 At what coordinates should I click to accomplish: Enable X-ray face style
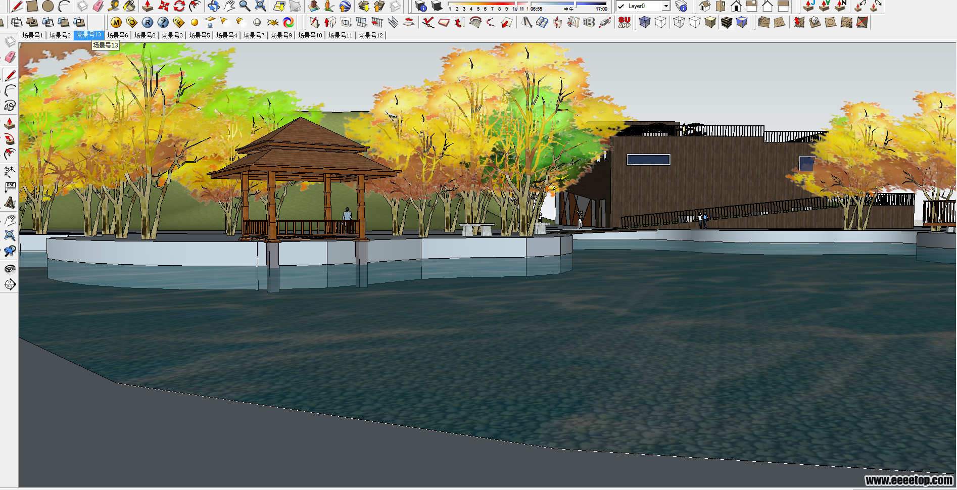point(645,22)
